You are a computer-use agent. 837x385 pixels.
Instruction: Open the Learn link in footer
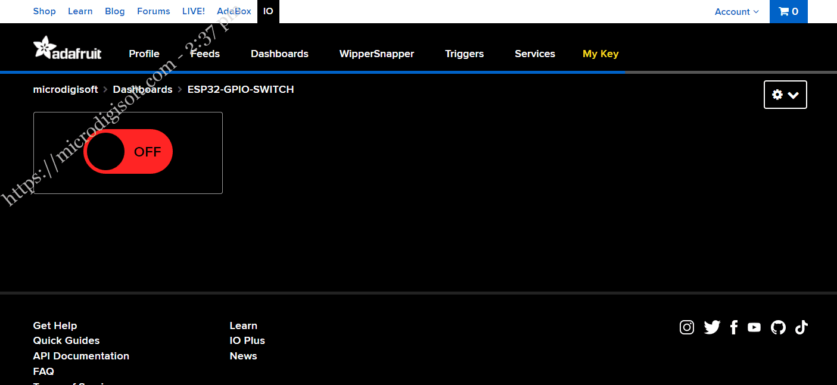pyautogui.click(x=243, y=325)
